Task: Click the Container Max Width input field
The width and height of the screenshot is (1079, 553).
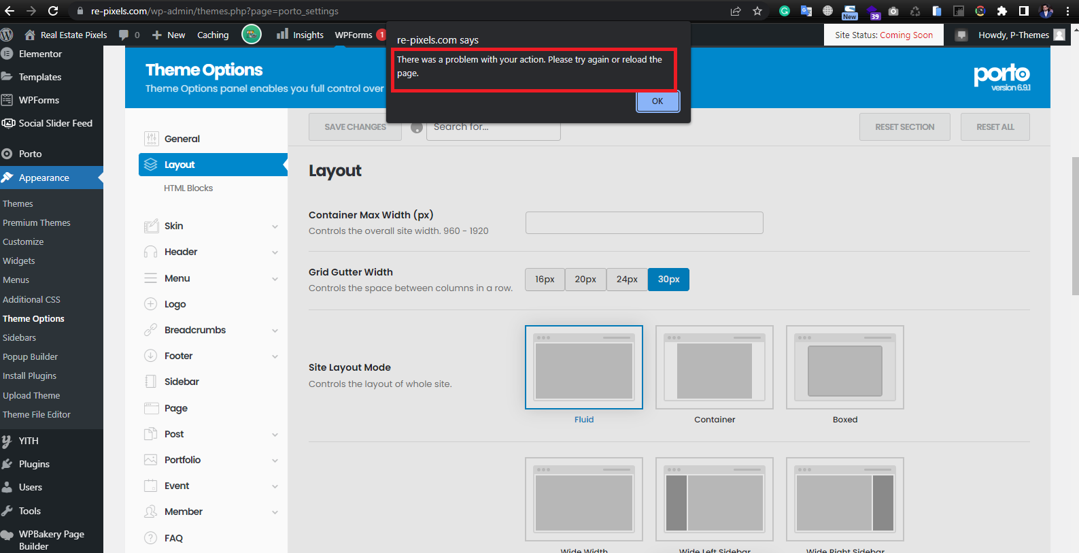Action: [x=644, y=222]
